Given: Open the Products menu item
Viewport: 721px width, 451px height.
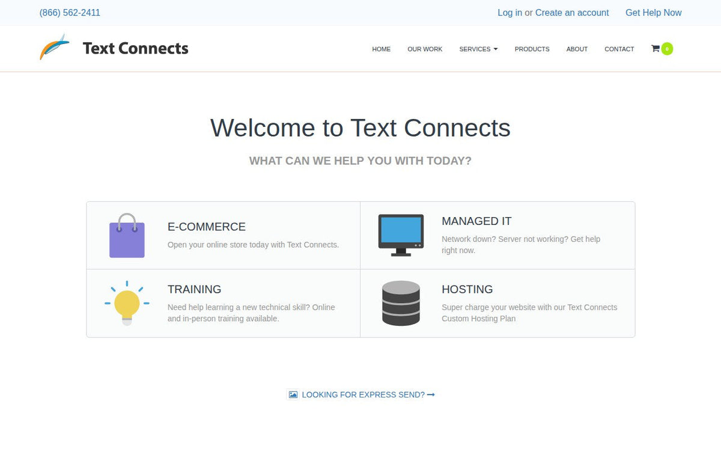Looking at the screenshot, I should click(532, 49).
